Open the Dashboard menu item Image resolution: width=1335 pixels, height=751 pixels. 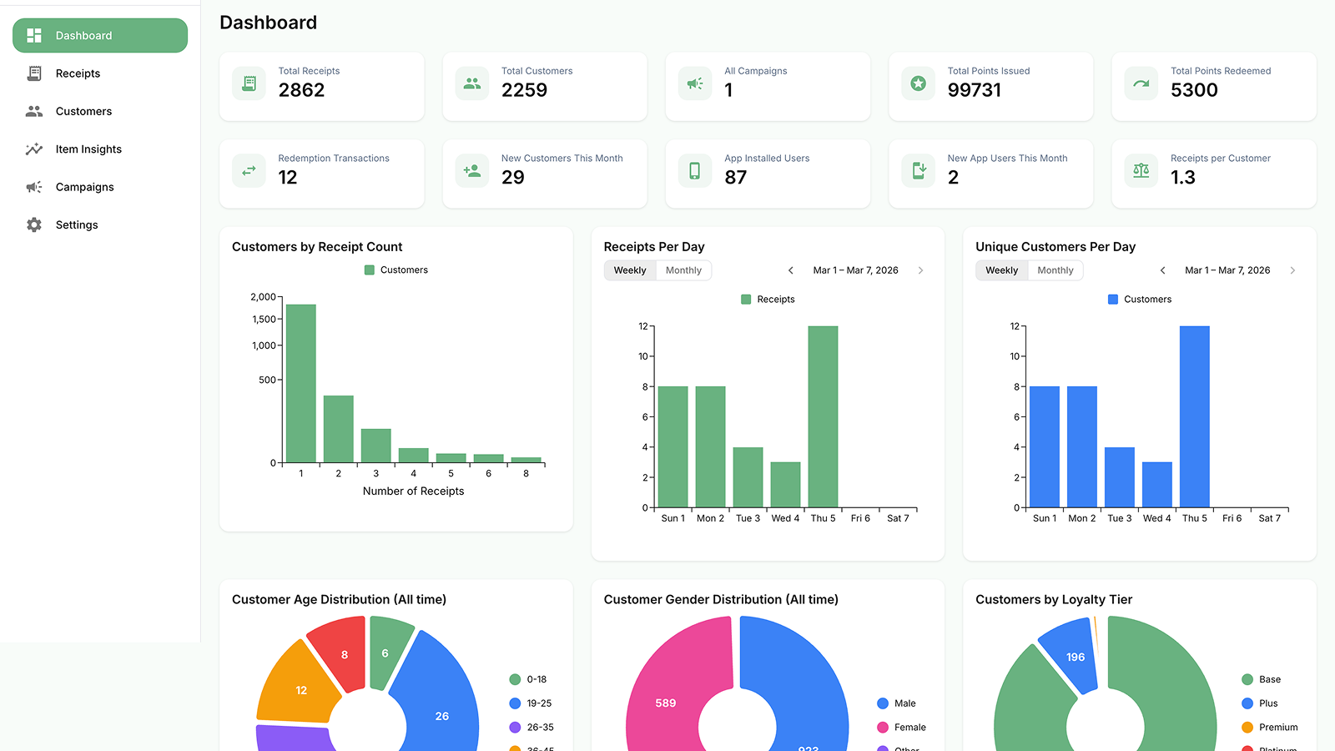pos(100,35)
